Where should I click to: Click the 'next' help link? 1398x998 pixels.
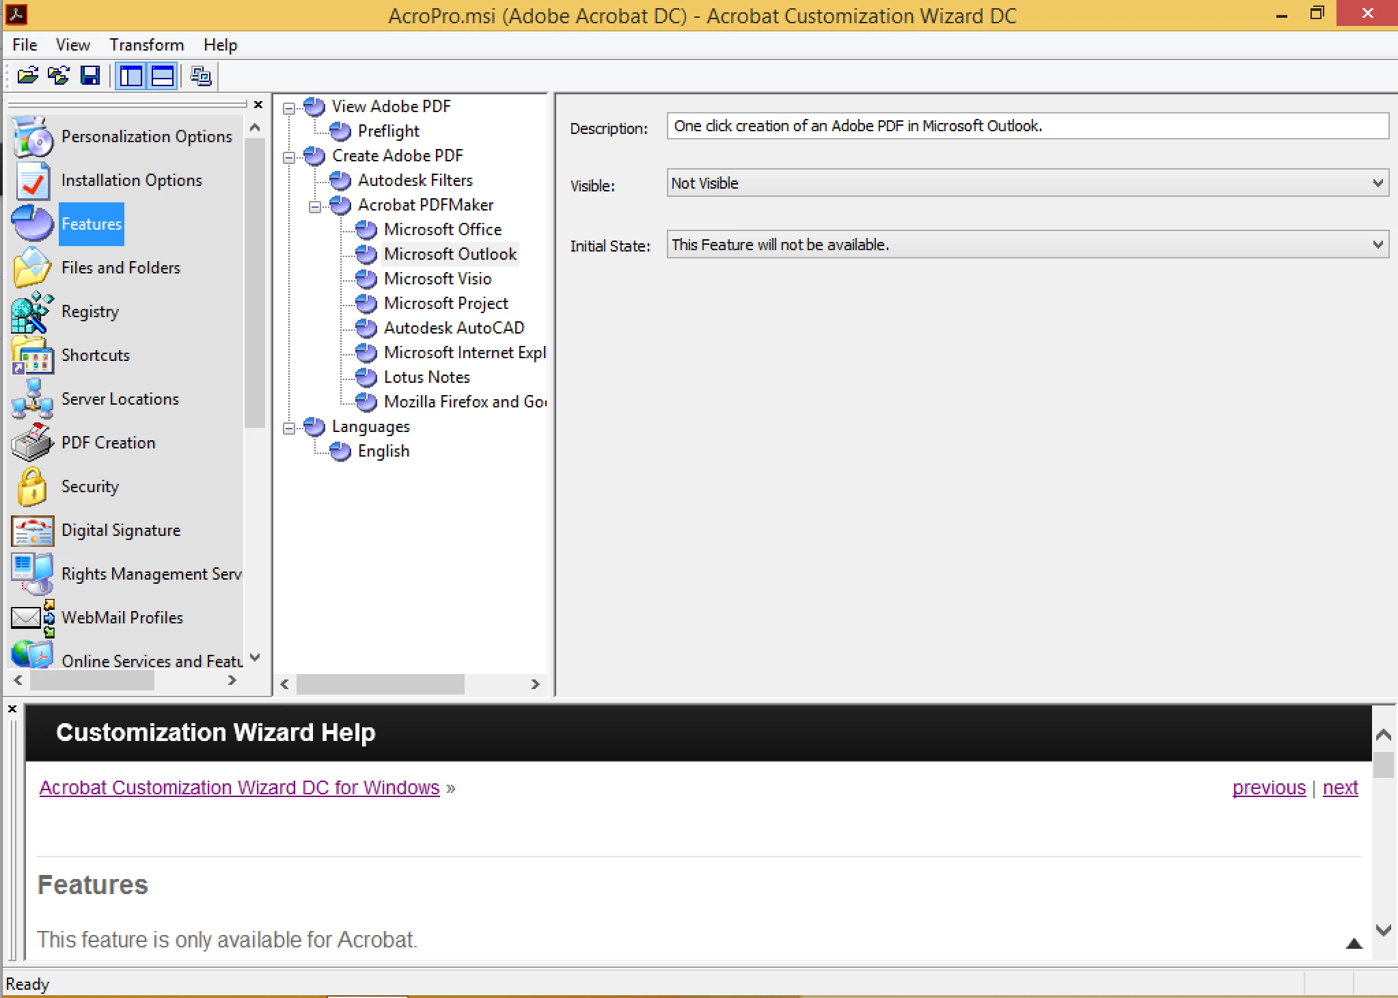[1340, 788]
